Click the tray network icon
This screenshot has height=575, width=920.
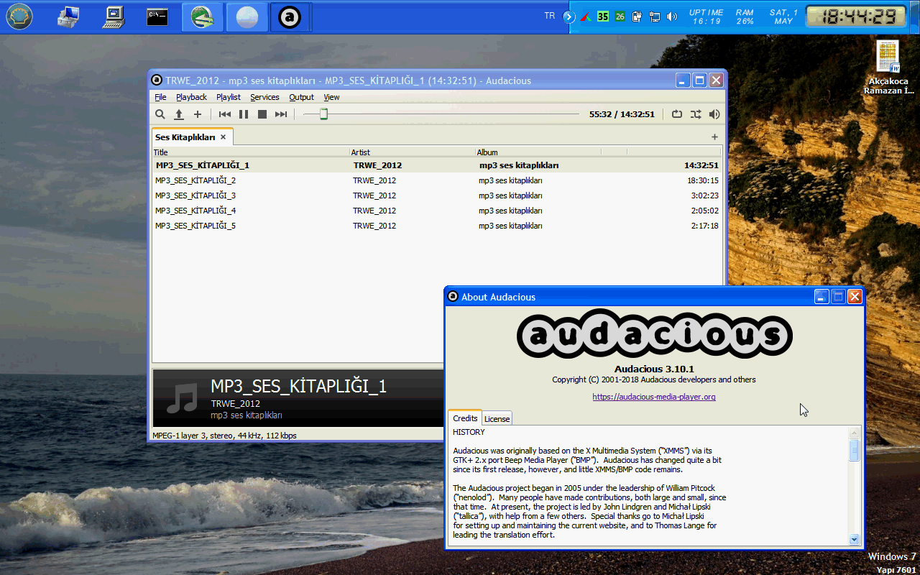click(654, 17)
